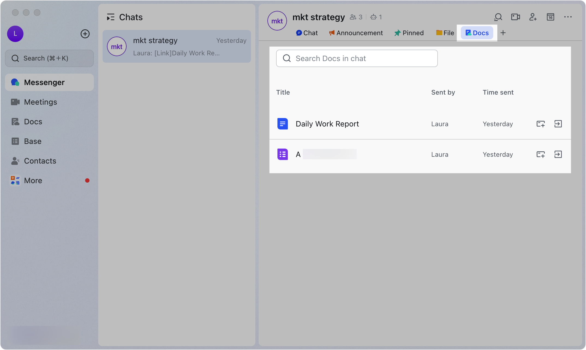Open Daily Work Report in a new tab
Screen dimensions: 586x350
pyautogui.click(x=558, y=124)
